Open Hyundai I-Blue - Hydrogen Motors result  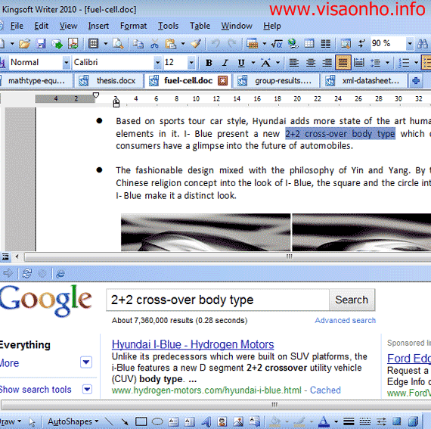pos(193,344)
